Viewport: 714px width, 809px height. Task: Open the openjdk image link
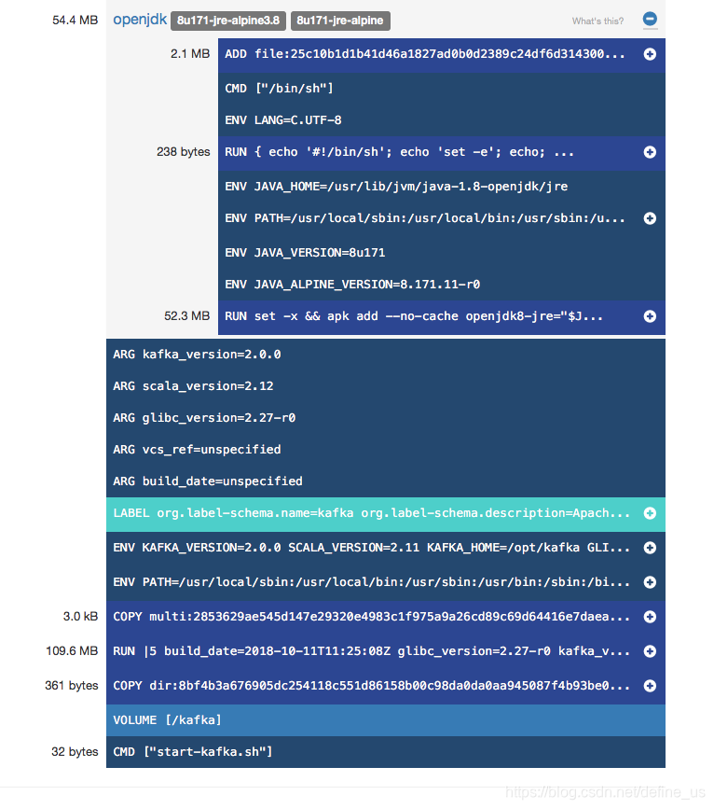point(140,21)
